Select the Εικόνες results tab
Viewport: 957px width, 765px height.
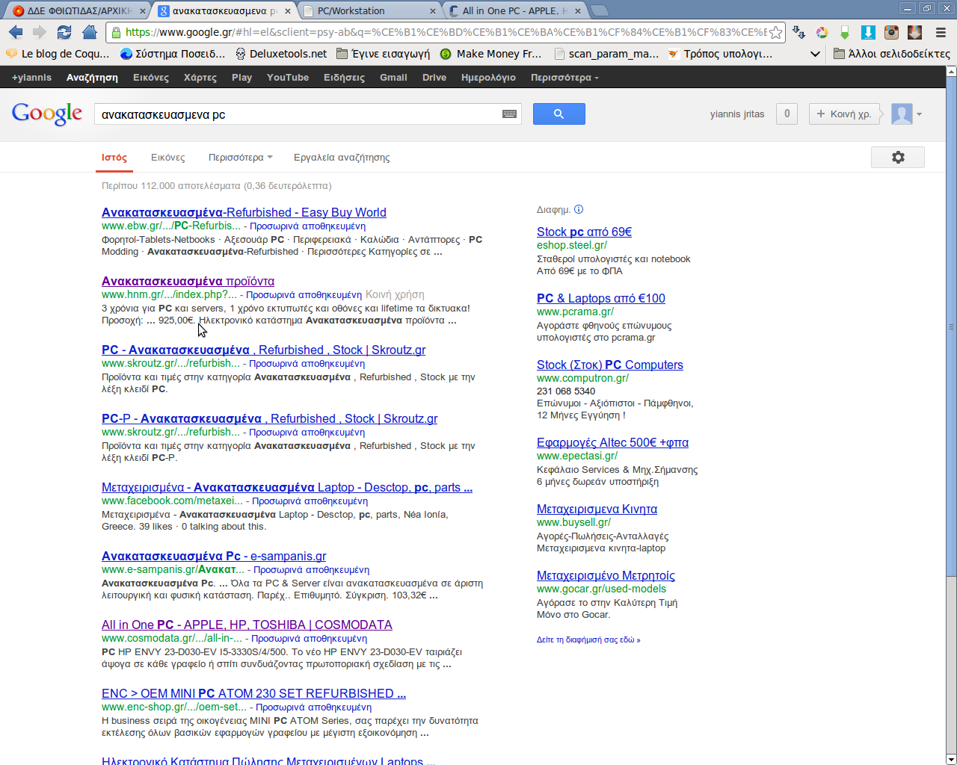pyautogui.click(x=167, y=158)
